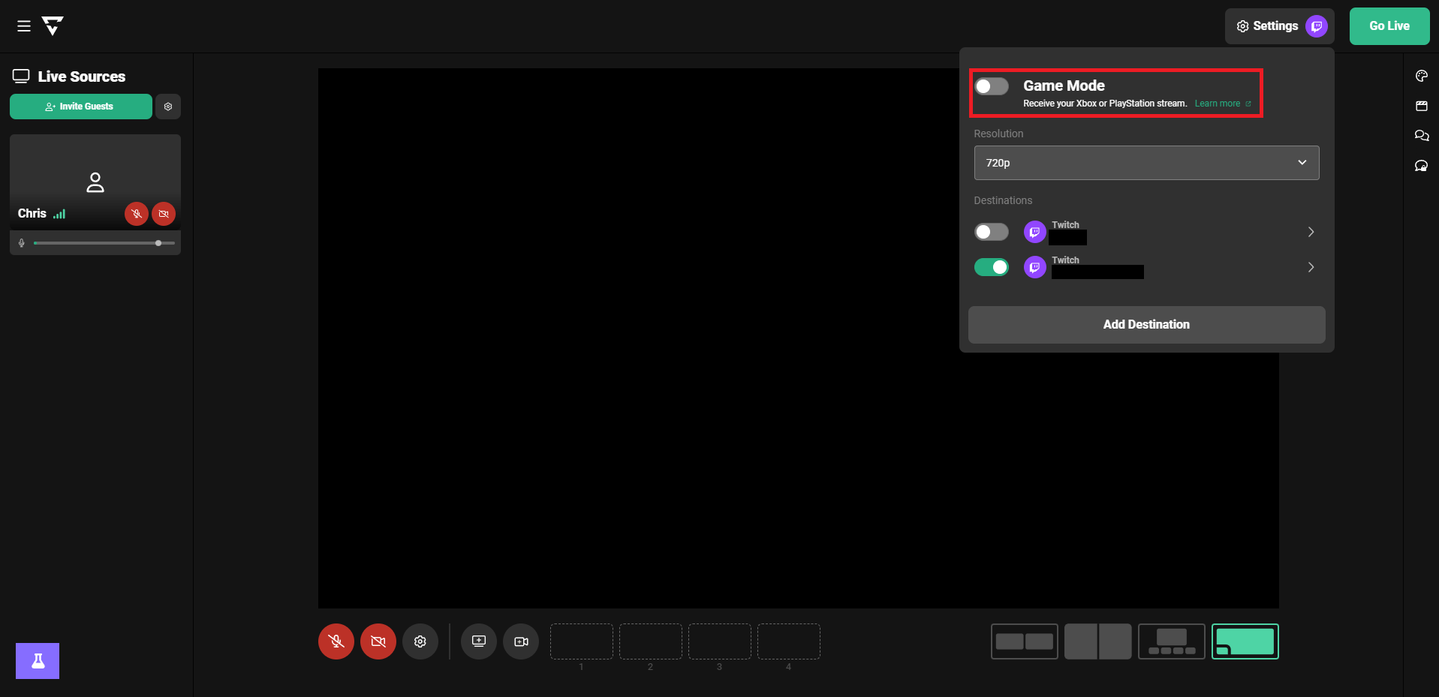Enable the first Twitch destination toggle

992,232
